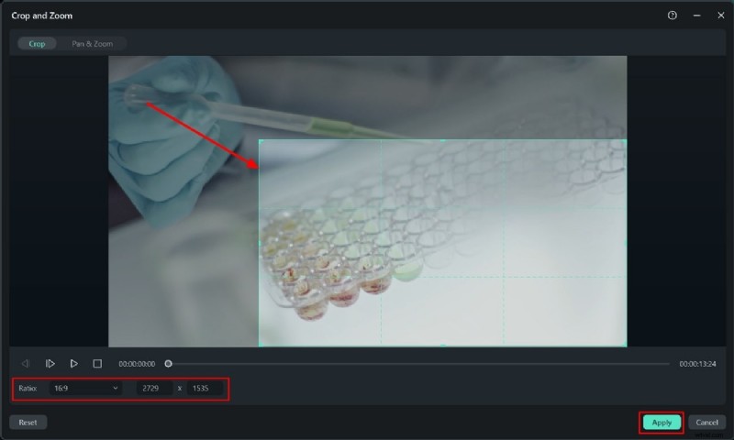Screen dimensions: 734x440
Task: Step back to previous frame
Action: [x=26, y=363]
